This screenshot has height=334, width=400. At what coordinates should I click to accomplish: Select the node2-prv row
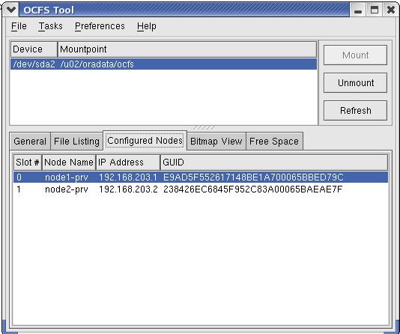[x=201, y=189]
